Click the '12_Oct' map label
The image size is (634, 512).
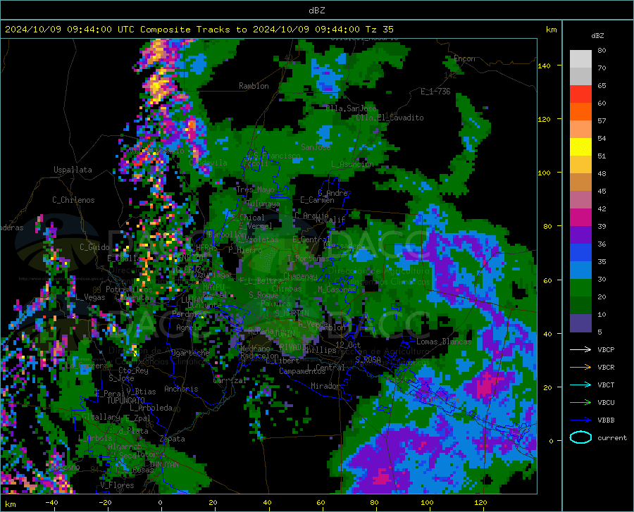coord(348,344)
